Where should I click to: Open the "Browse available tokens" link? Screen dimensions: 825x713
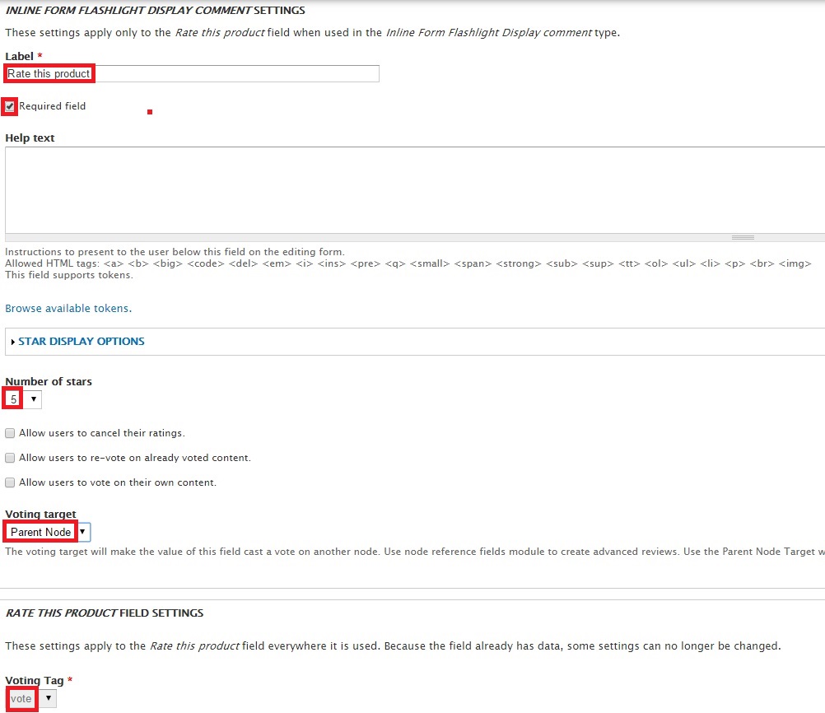coord(67,308)
